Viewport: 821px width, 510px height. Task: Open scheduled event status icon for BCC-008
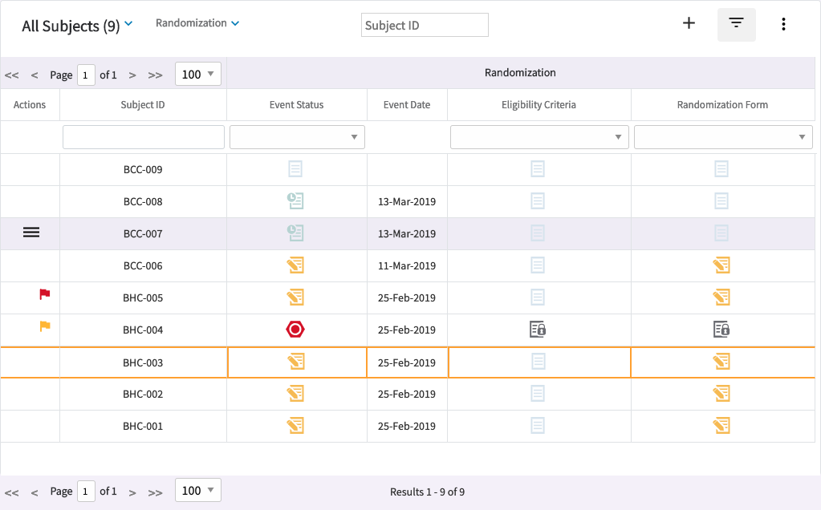coord(295,201)
